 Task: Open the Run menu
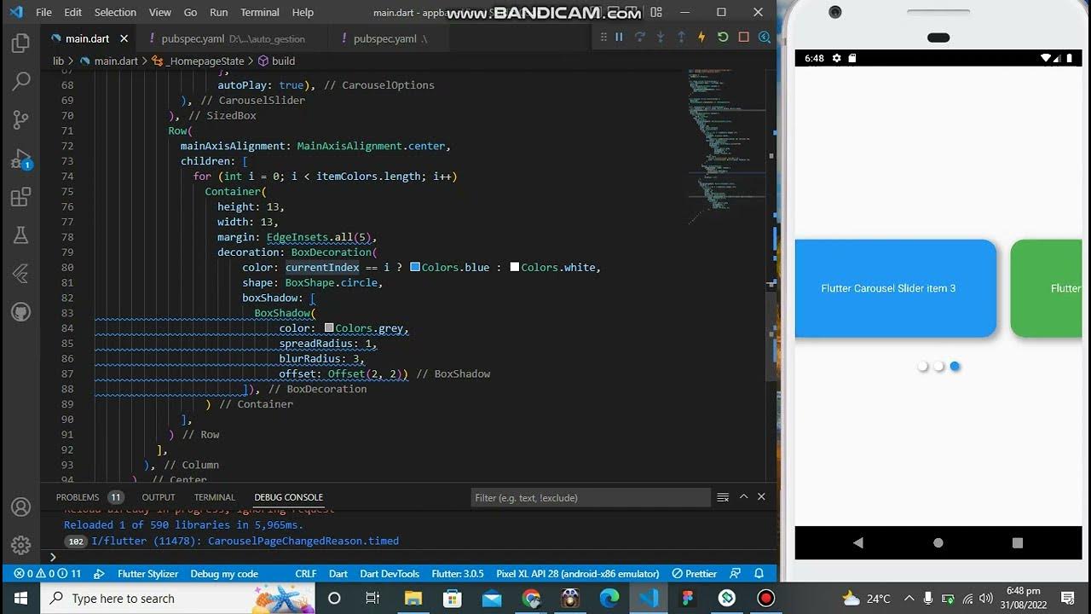tap(219, 13)
